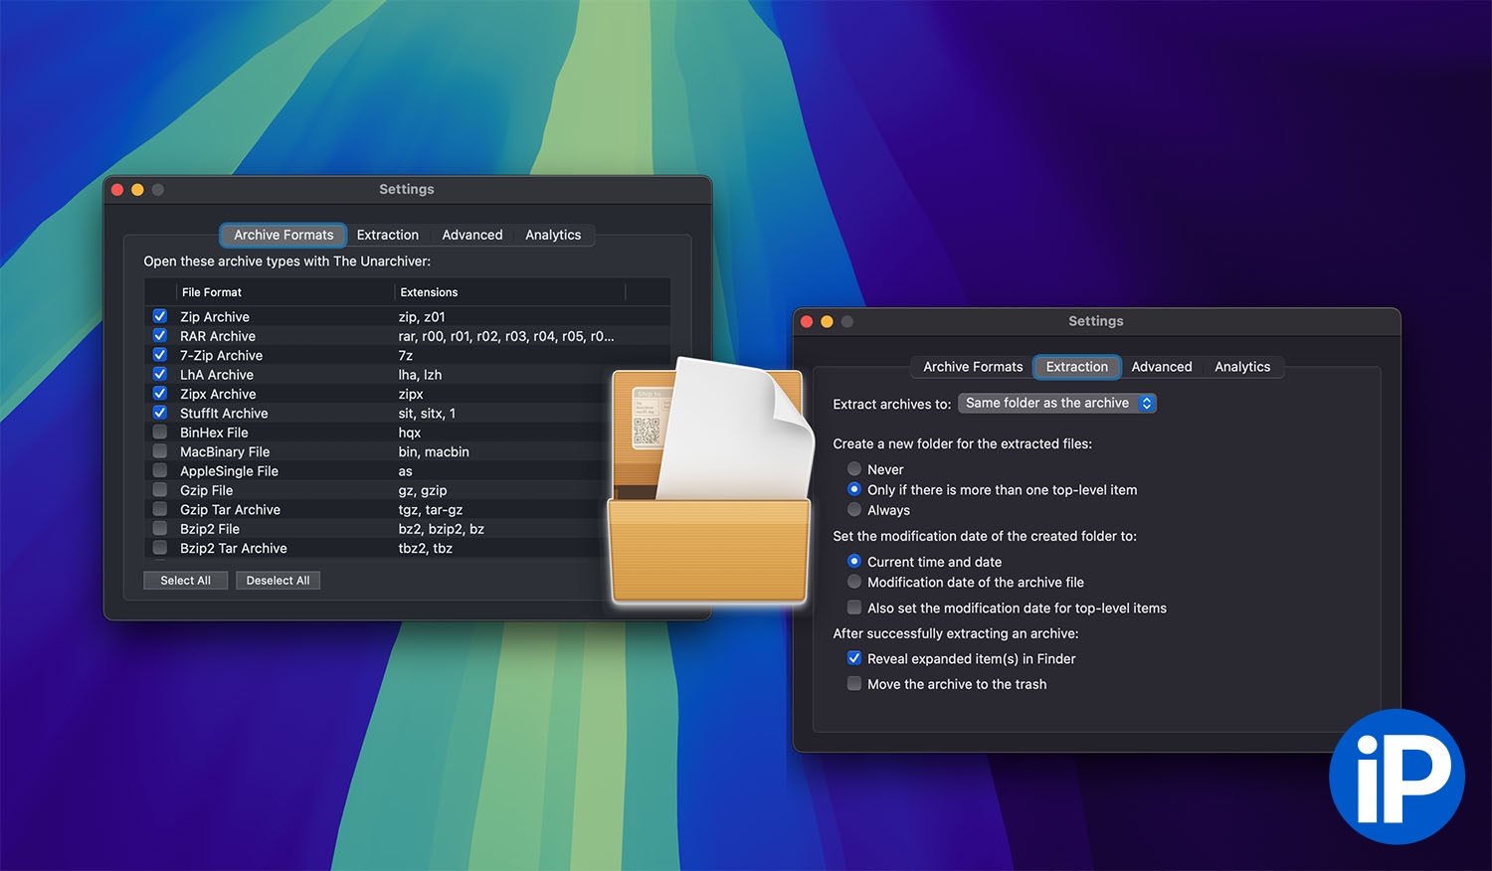Select the 'bin, macbin' extensions cell
The width and height of the screenshot is (1492, 871).
coord(434,451)
